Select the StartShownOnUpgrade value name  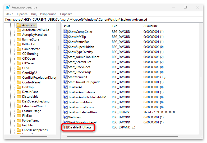tap(84, 82)
